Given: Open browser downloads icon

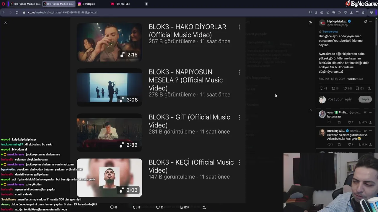Looking at the screenshot, I should tap(351, 12).
